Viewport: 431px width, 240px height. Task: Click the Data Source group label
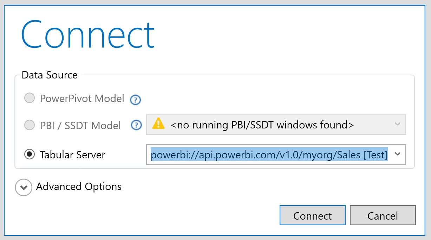pos(50,75)
